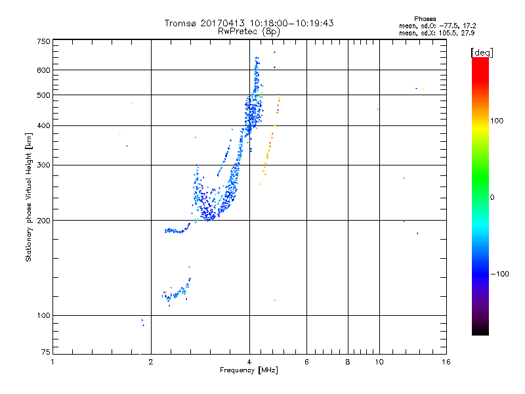Click the 100 km height axis tick label
Viewport: 525px width, 394px height.
(x=43, y=315)
